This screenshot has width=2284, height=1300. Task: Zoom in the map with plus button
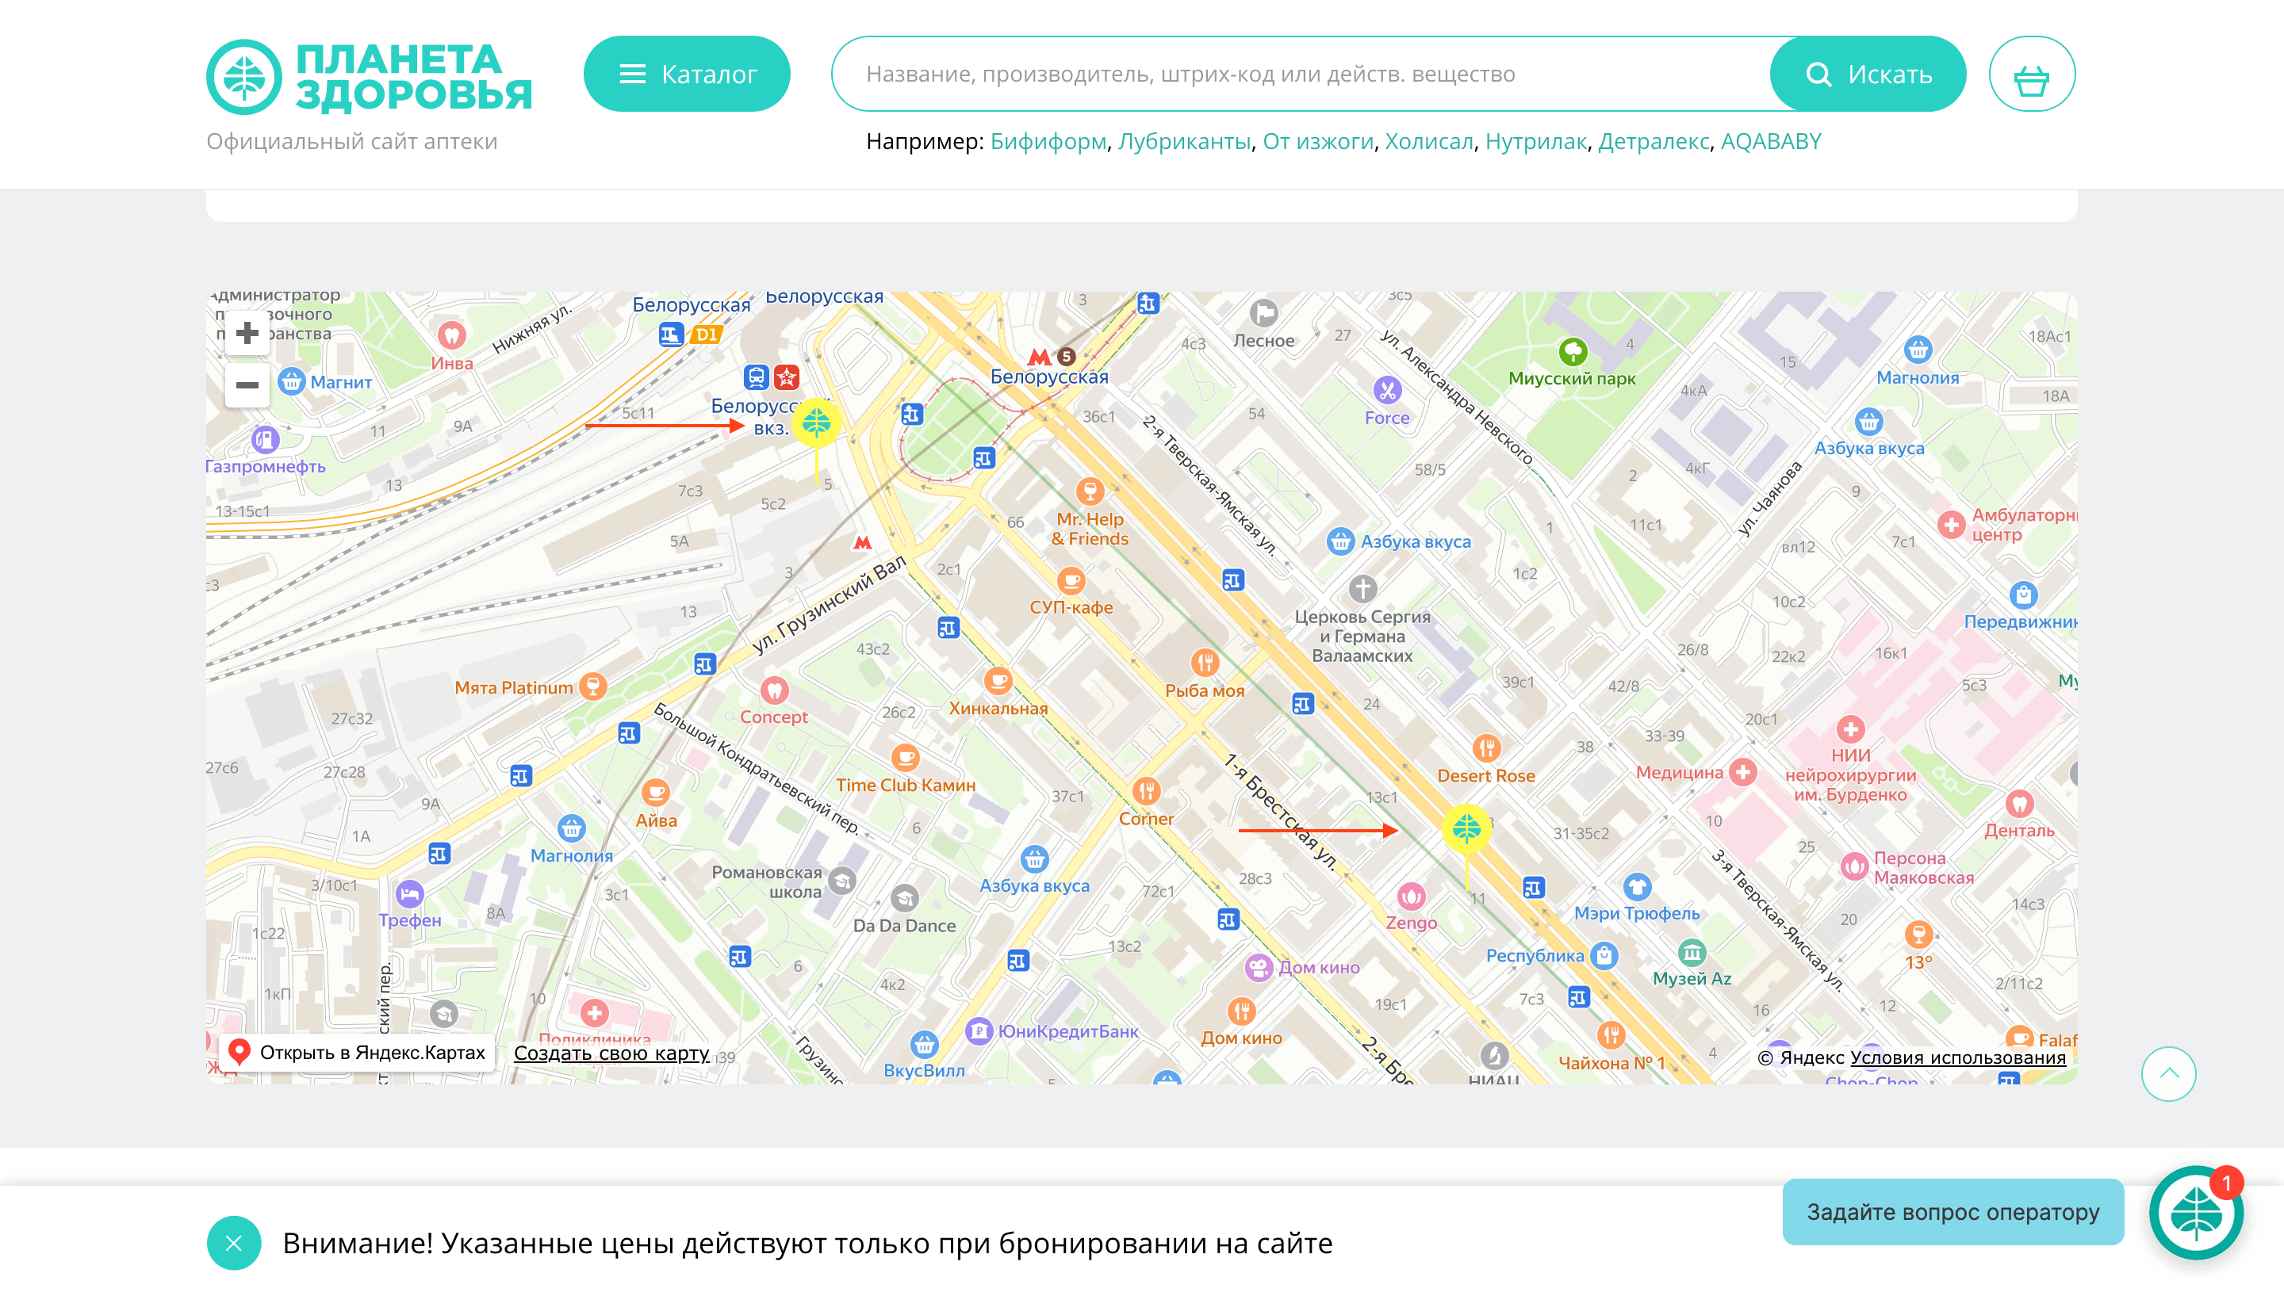(x=247, y=333)
